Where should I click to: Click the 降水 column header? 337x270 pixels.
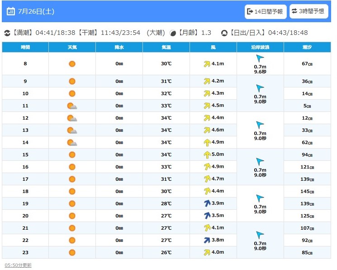click(119, 47)
